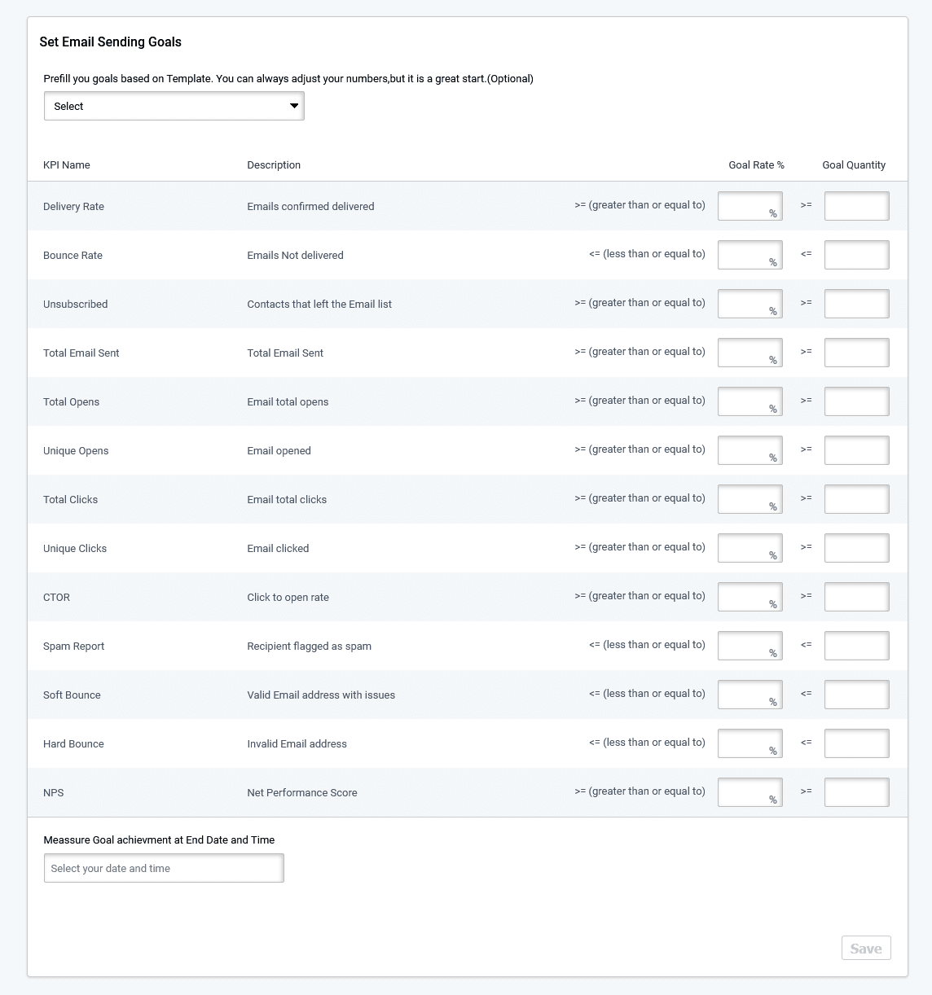Click the Total Opens goal quantity field
The height and width of the screenshot is (995, 932).
tap(856, 401)
